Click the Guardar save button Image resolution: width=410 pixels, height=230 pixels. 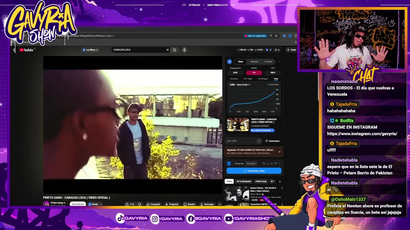(189, 204)
